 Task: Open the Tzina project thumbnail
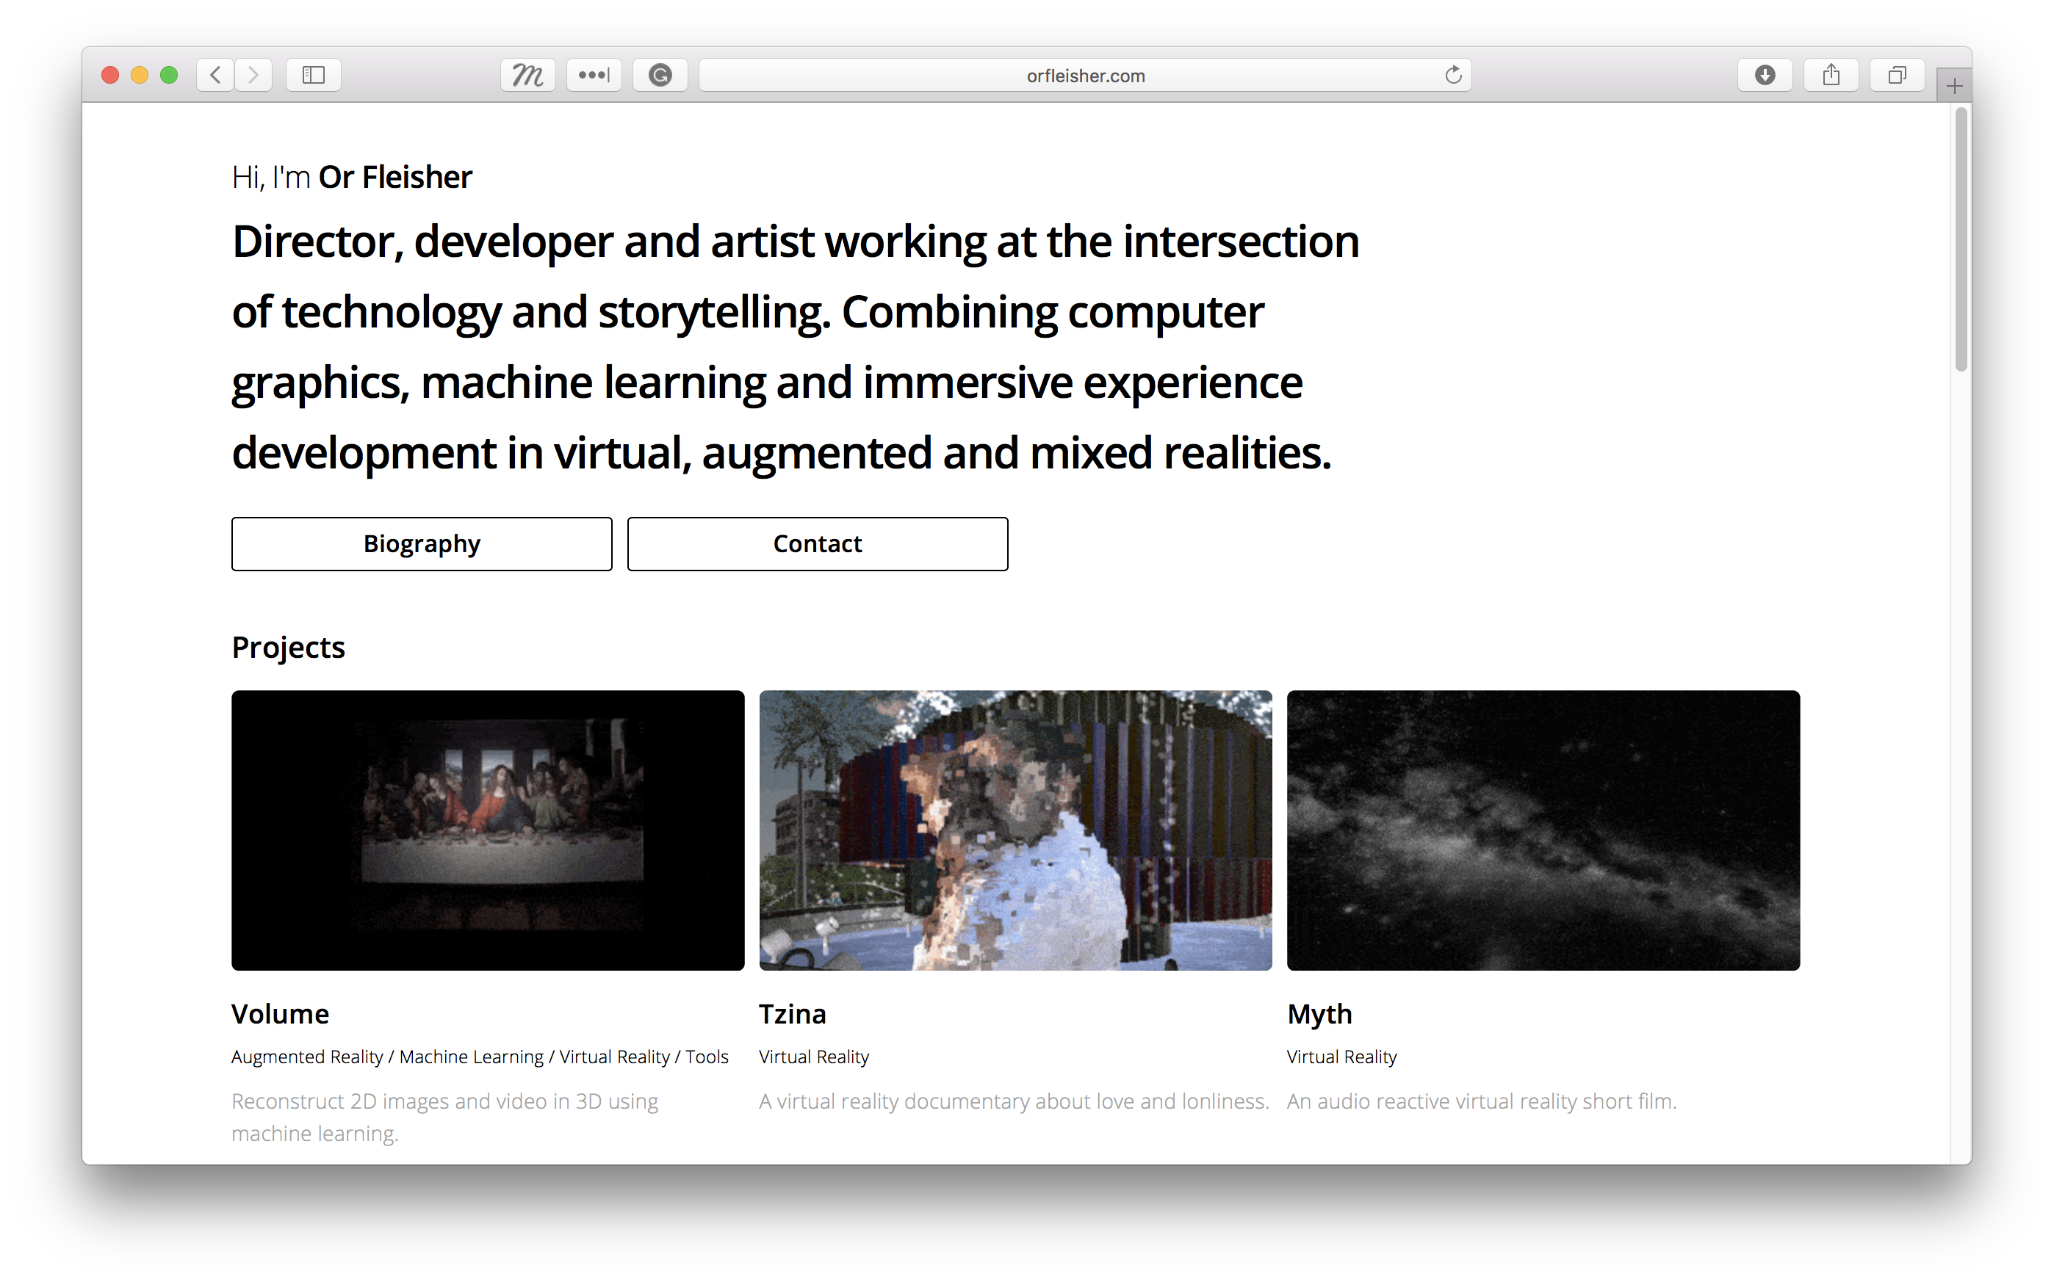pos(1015,830)
